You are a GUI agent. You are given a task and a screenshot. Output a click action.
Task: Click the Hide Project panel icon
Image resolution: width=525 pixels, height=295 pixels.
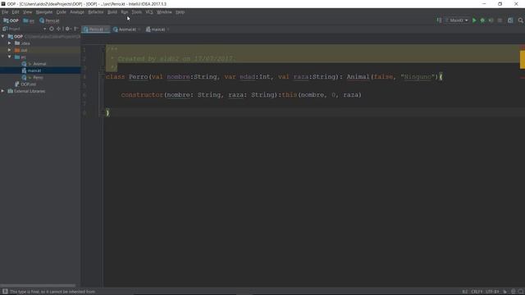coord(76,29)
